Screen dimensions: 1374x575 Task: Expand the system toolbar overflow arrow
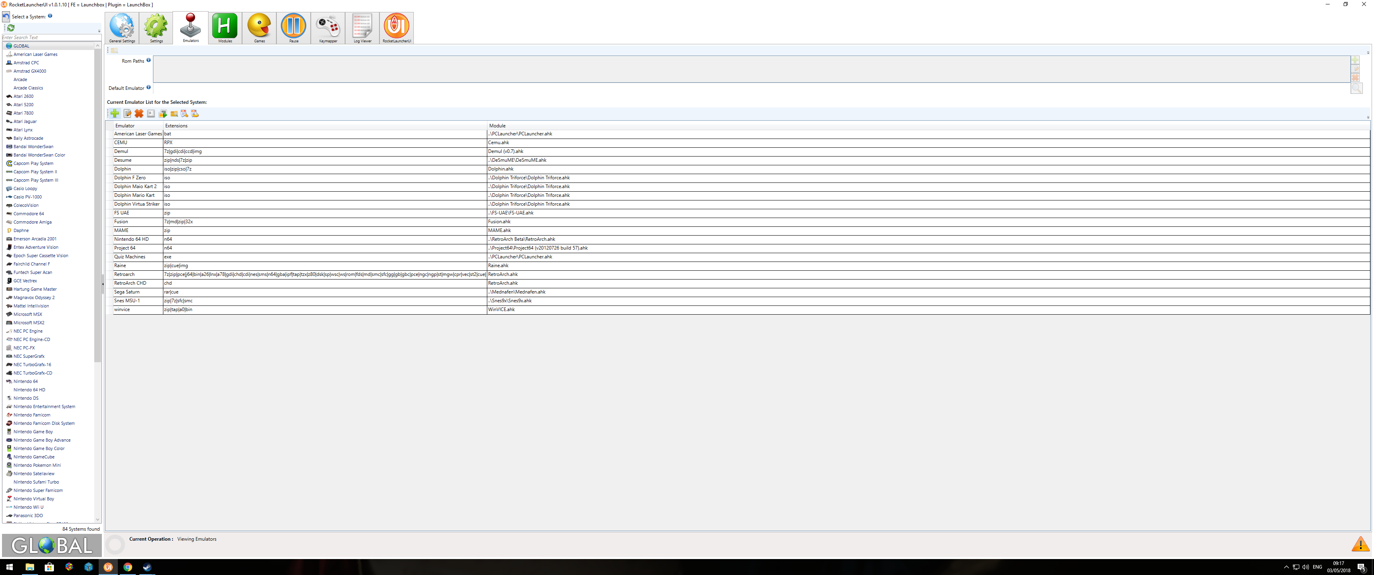99,31
